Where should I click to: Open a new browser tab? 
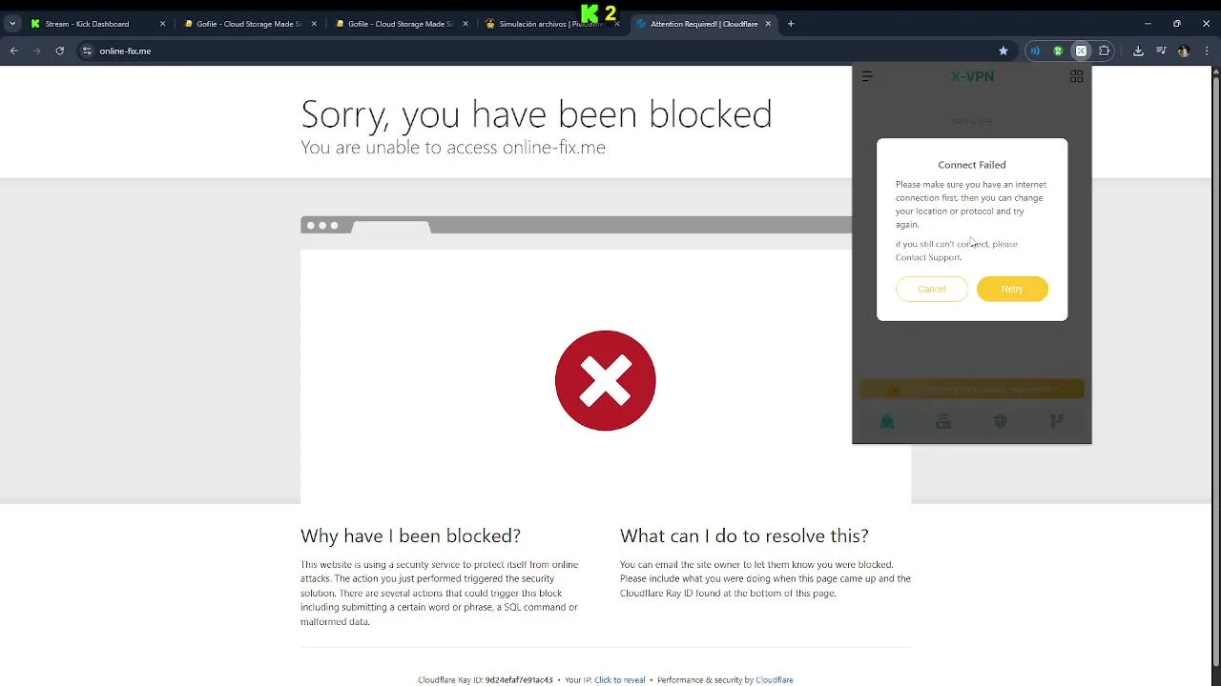pos(791,24)
